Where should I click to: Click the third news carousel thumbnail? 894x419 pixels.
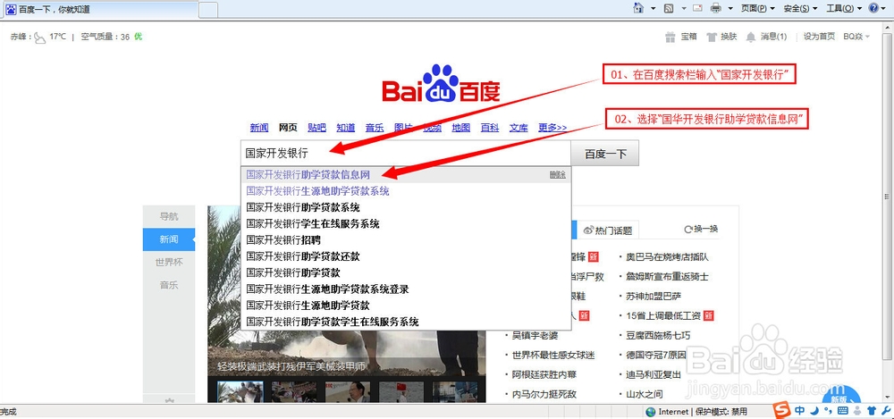click(348, 391)
